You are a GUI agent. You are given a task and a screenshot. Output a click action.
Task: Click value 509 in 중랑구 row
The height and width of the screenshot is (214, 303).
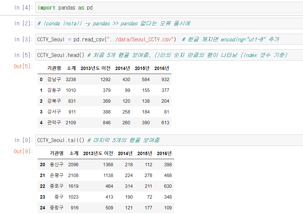point(109,208)
